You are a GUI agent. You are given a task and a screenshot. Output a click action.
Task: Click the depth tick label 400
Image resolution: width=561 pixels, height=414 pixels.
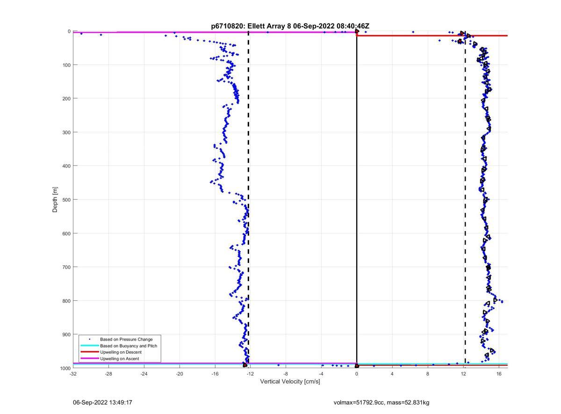65,166
